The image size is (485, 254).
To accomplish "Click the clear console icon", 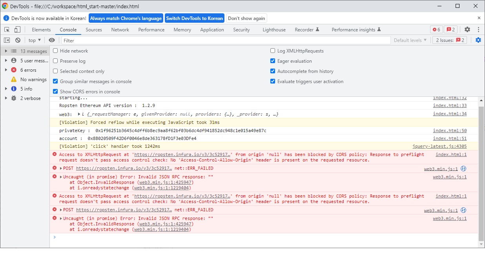I will coord(18,40).
